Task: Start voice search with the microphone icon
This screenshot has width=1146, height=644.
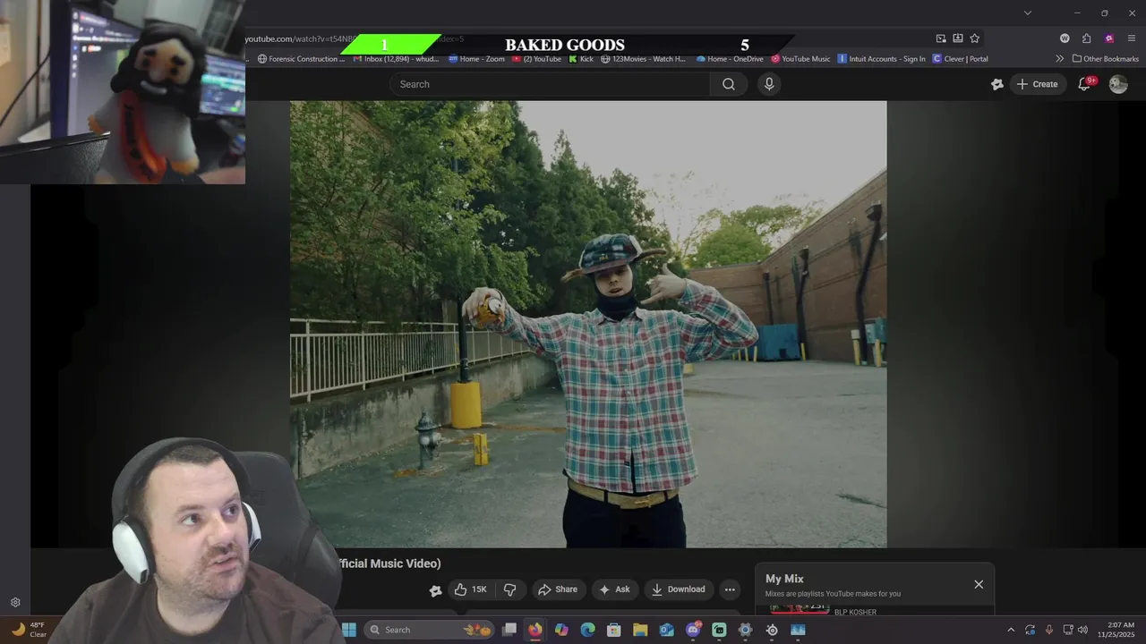Action: [769, 84]
